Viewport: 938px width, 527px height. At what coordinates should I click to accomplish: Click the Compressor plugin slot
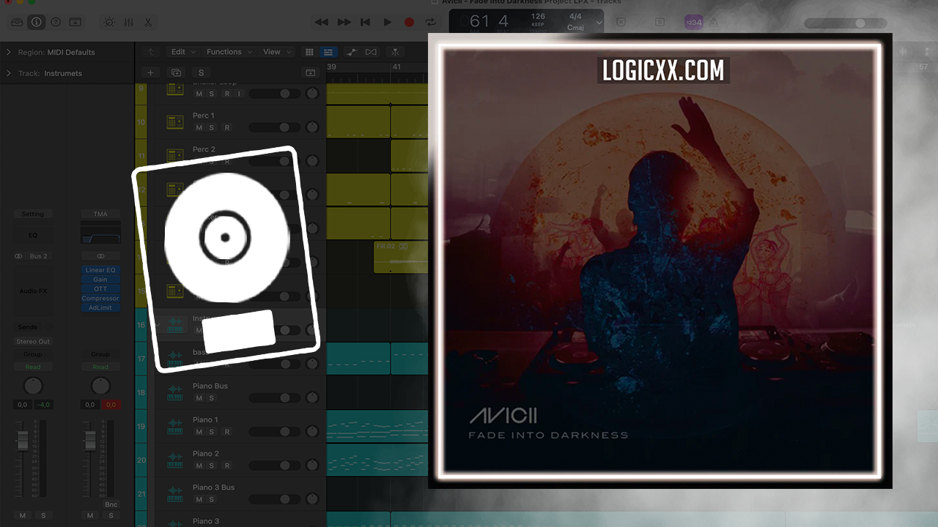[x=100, y=299]
